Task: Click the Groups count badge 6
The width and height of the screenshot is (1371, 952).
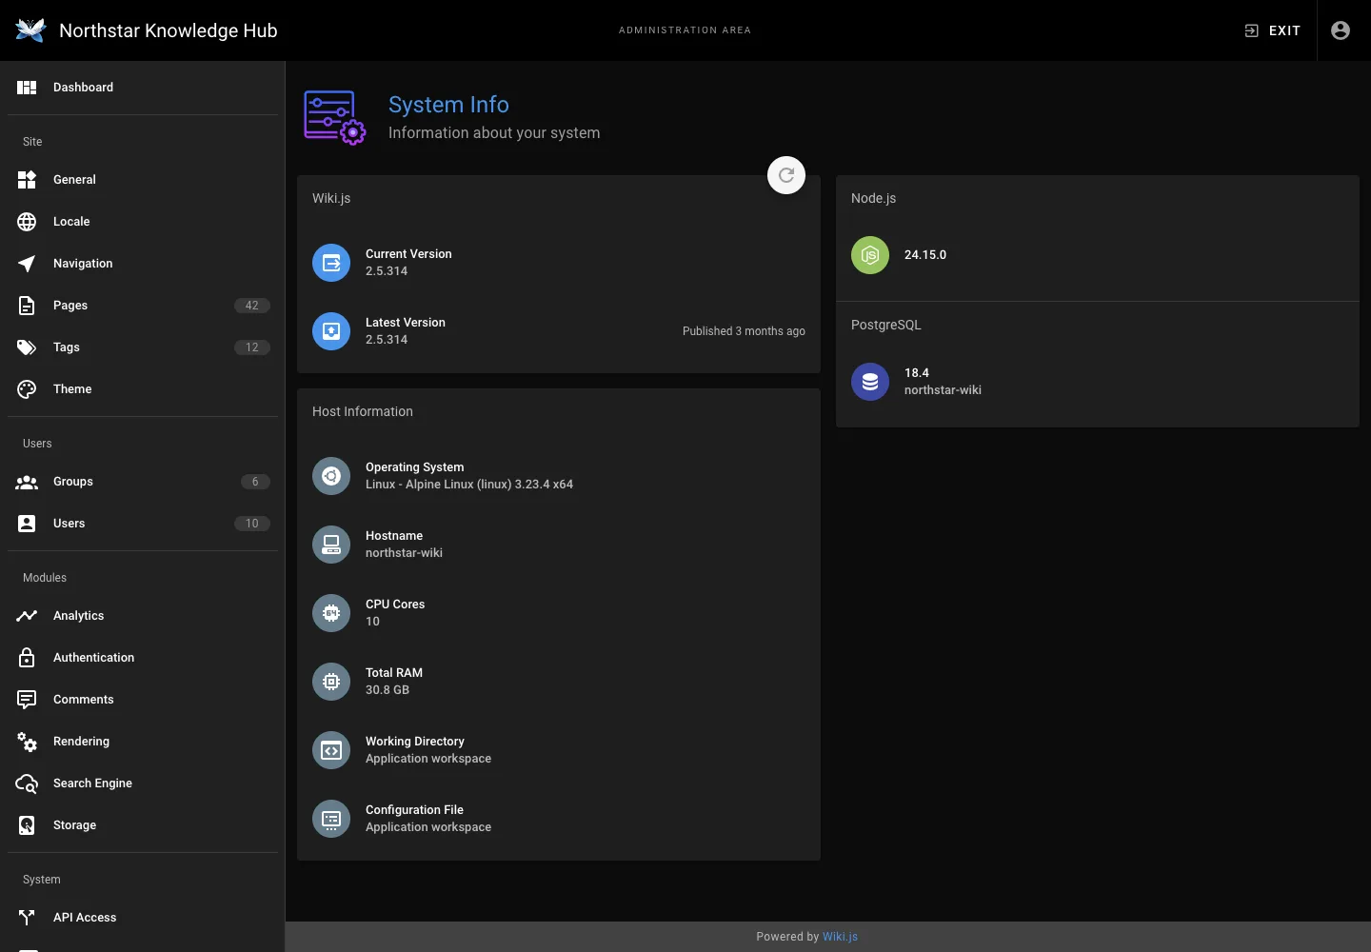Action: click(255, 482)
